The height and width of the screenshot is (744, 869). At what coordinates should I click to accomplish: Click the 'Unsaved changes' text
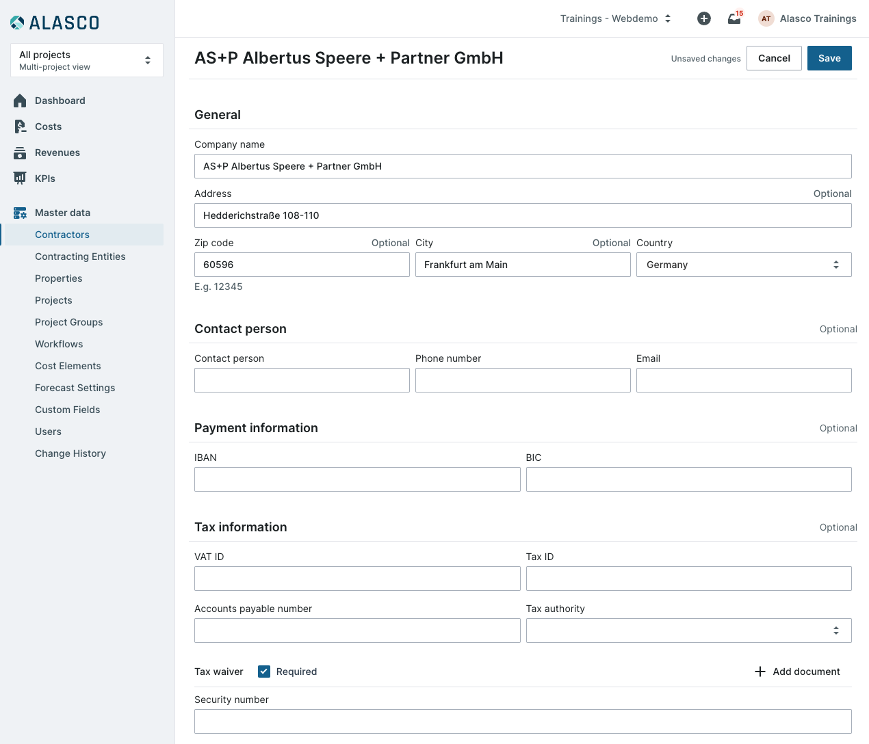coord(705,59)
